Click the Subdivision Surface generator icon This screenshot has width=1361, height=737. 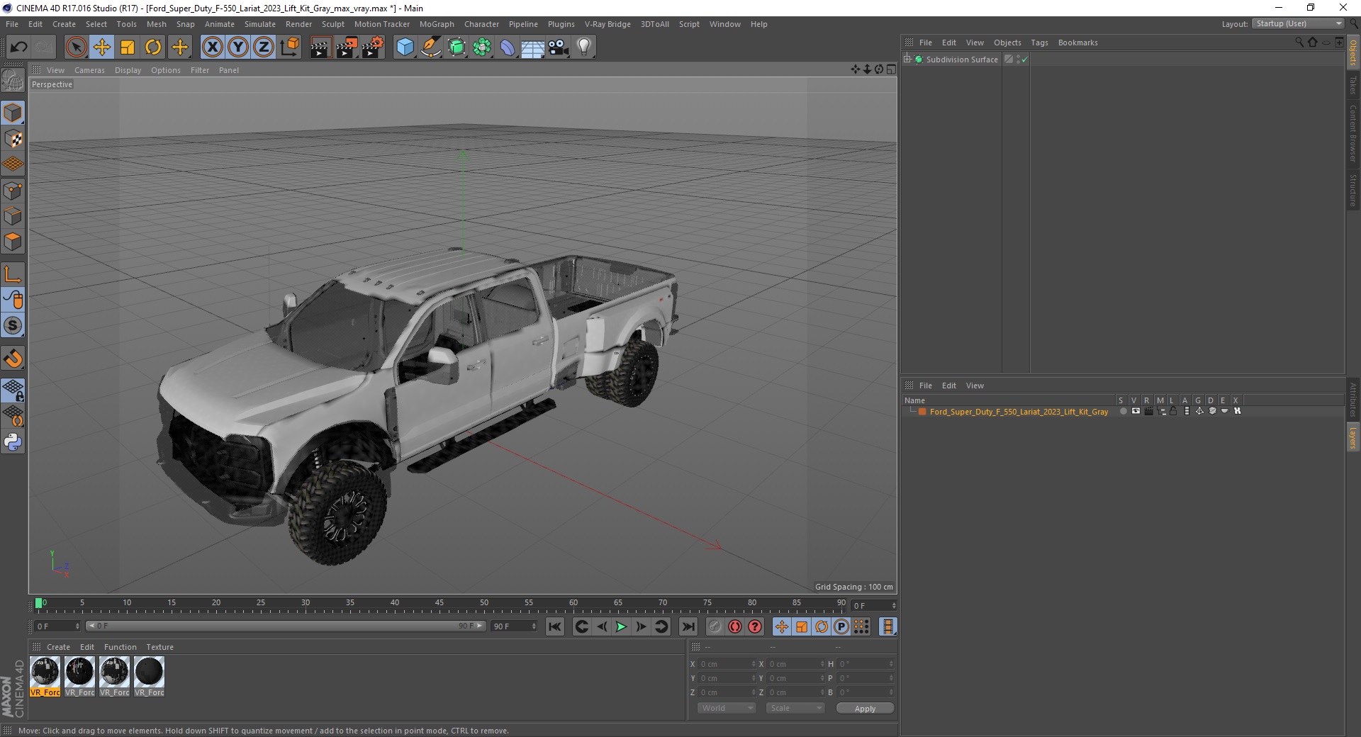(457, 47)
